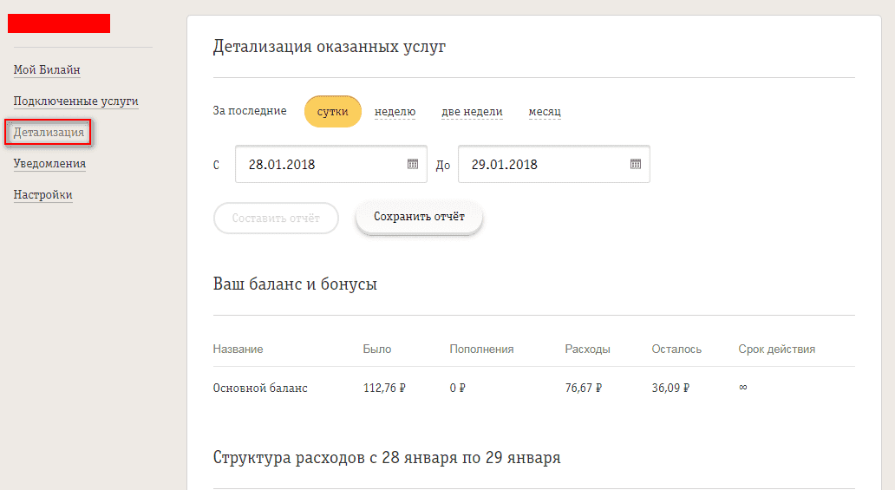Go to 'Подключенные услуги' section
895x490 pixels.
(75, 101)
